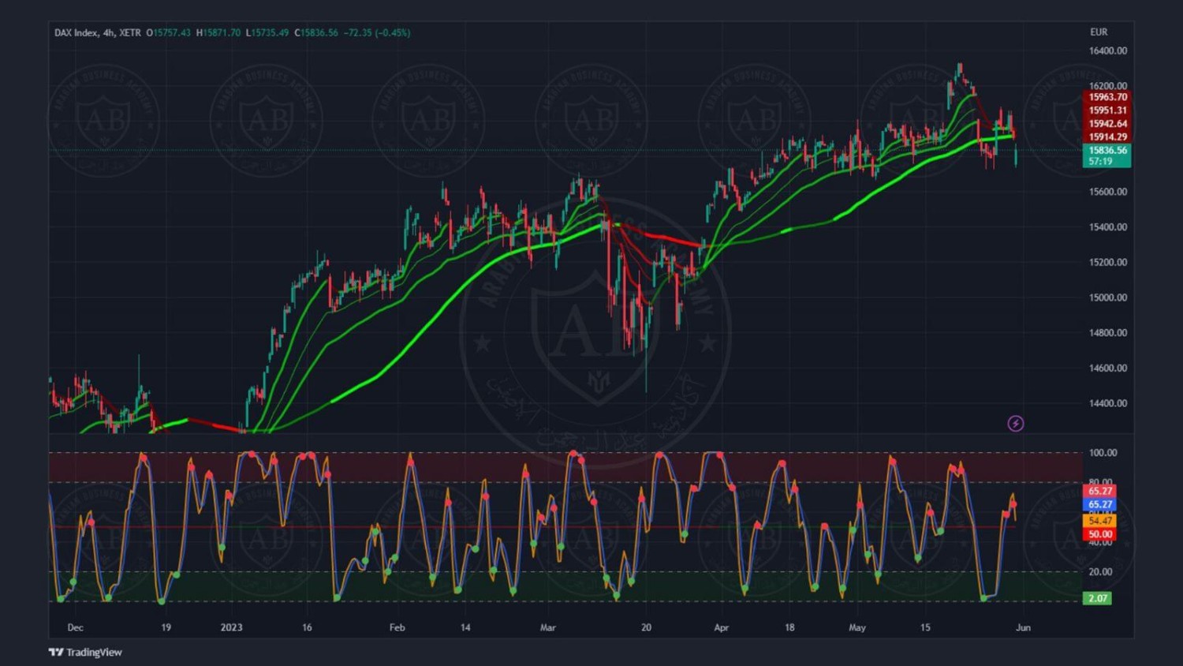Click the Jun label on time axis
This screenshot has width=1183, height=666.
pyautogui.click(x=1023, y=628)
